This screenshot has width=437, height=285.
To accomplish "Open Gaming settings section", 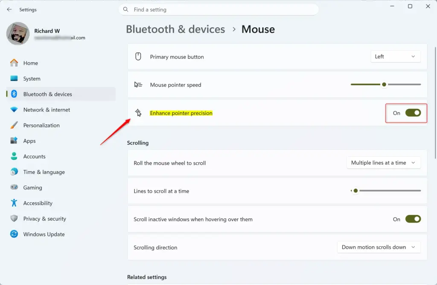I will (61, 187).
